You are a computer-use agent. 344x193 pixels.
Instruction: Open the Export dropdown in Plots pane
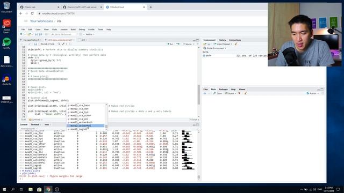tap(231, 93)
